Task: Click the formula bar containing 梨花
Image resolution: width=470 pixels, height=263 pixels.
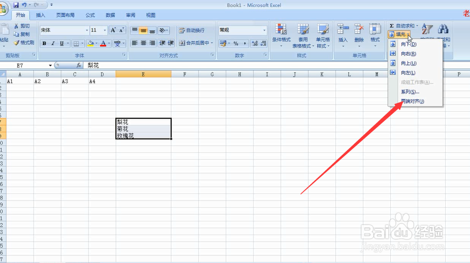Action: (x=276, y=65)
